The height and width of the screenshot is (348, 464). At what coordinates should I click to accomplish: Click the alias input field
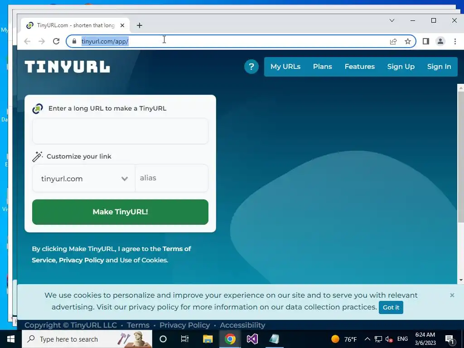point(172,178)
